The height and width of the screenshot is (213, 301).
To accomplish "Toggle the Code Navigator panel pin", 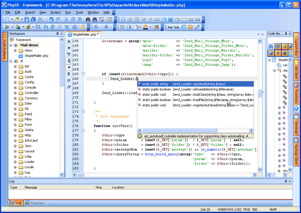I will coord(286,34).
